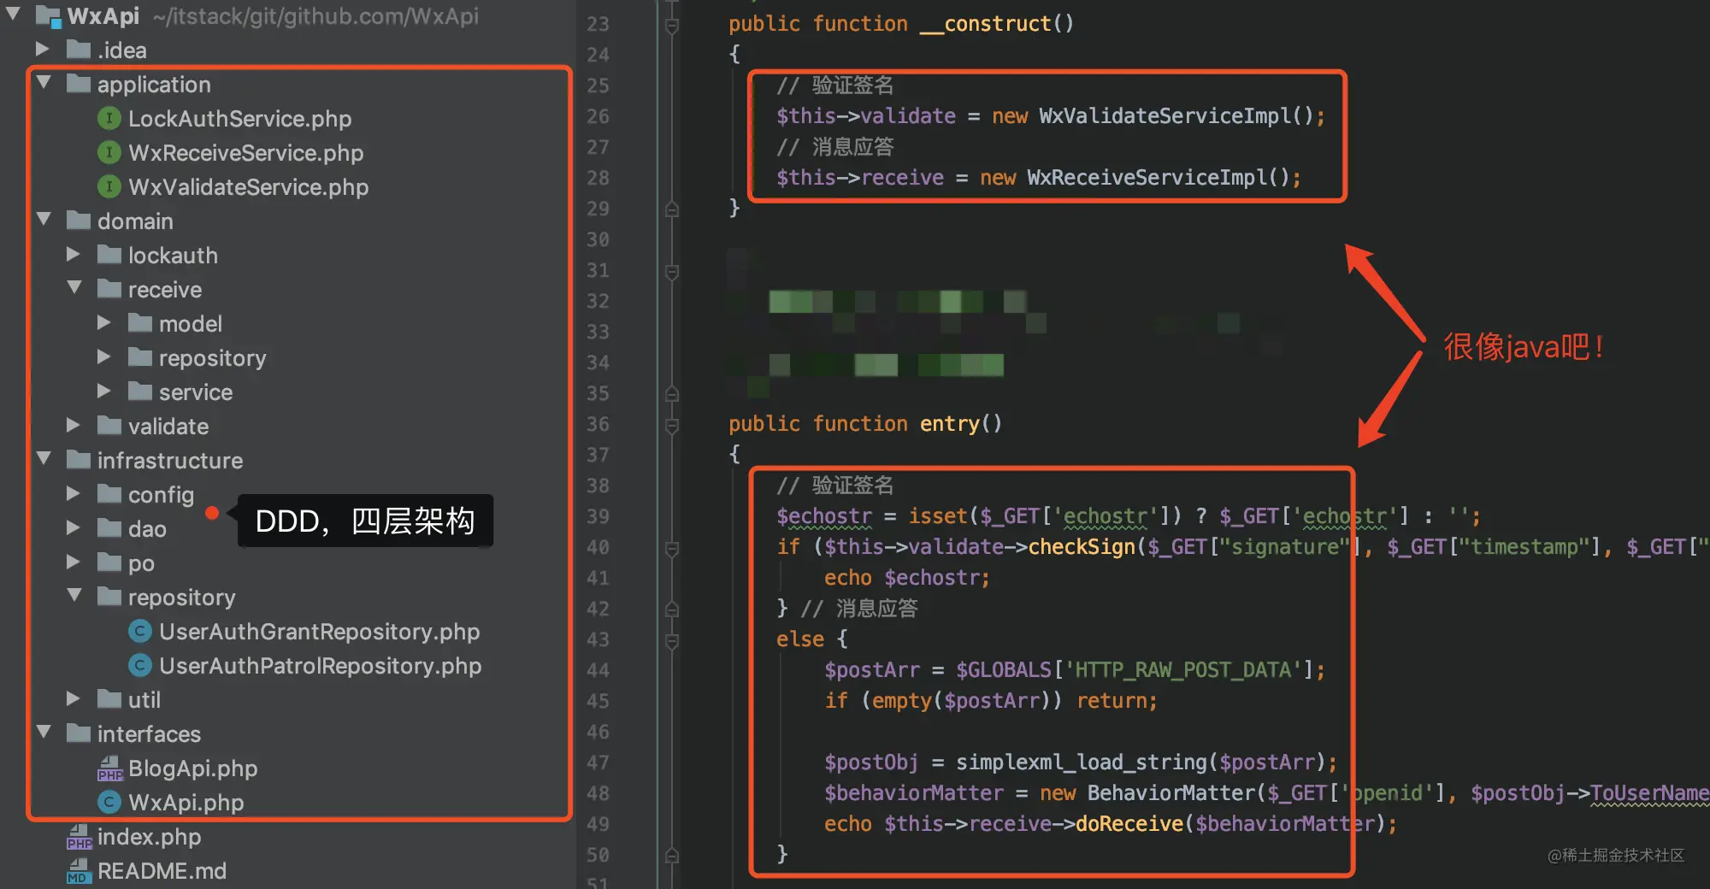The height and width of the screenshot is (889, 1710).
Task: Collapse the application folder
Action: click(44, 83)
